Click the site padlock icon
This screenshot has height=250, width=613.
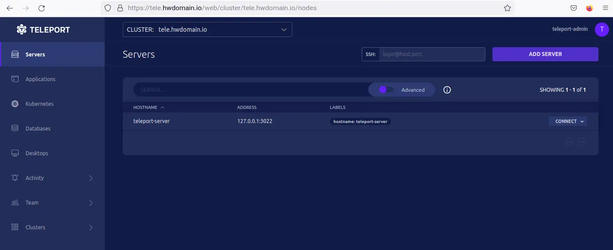click(120, 8)
